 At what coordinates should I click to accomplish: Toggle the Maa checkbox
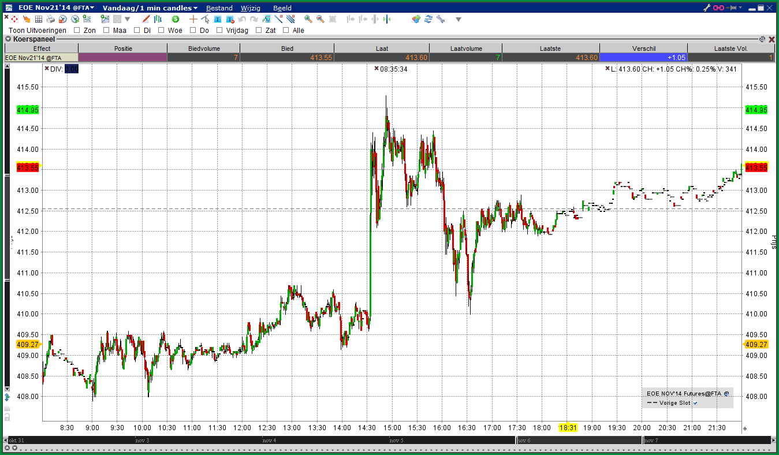(x=106, y=30)
